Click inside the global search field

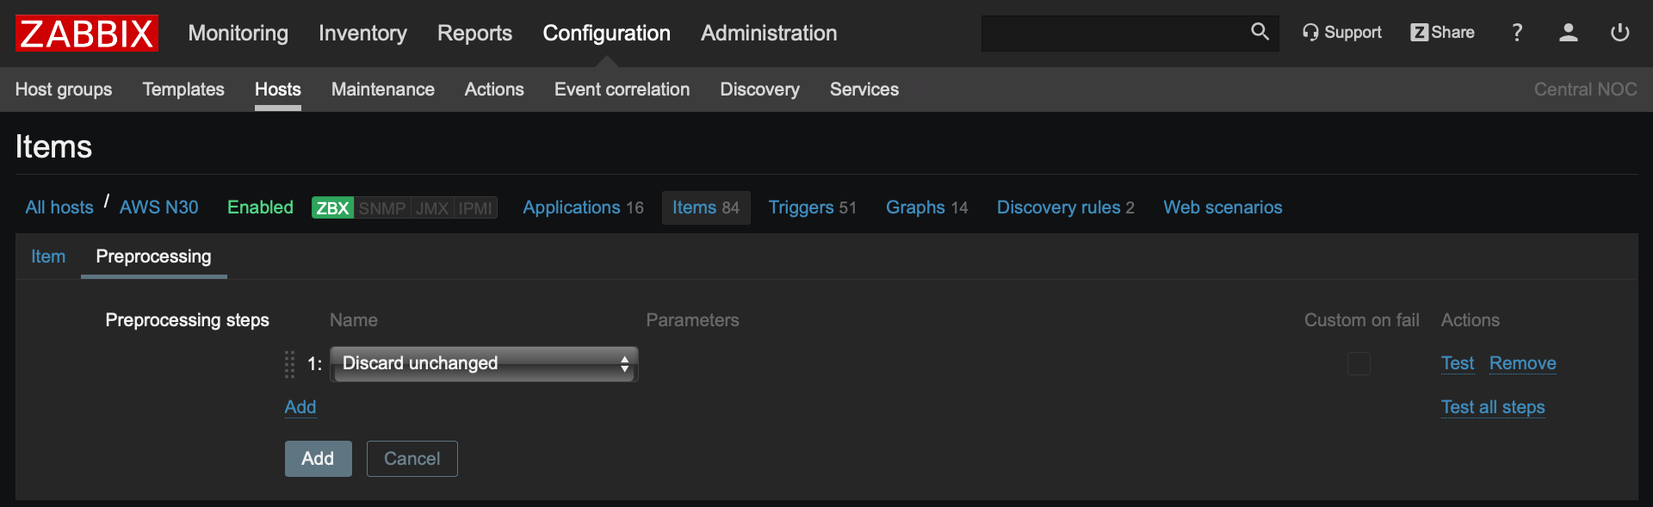point(1111,33)
